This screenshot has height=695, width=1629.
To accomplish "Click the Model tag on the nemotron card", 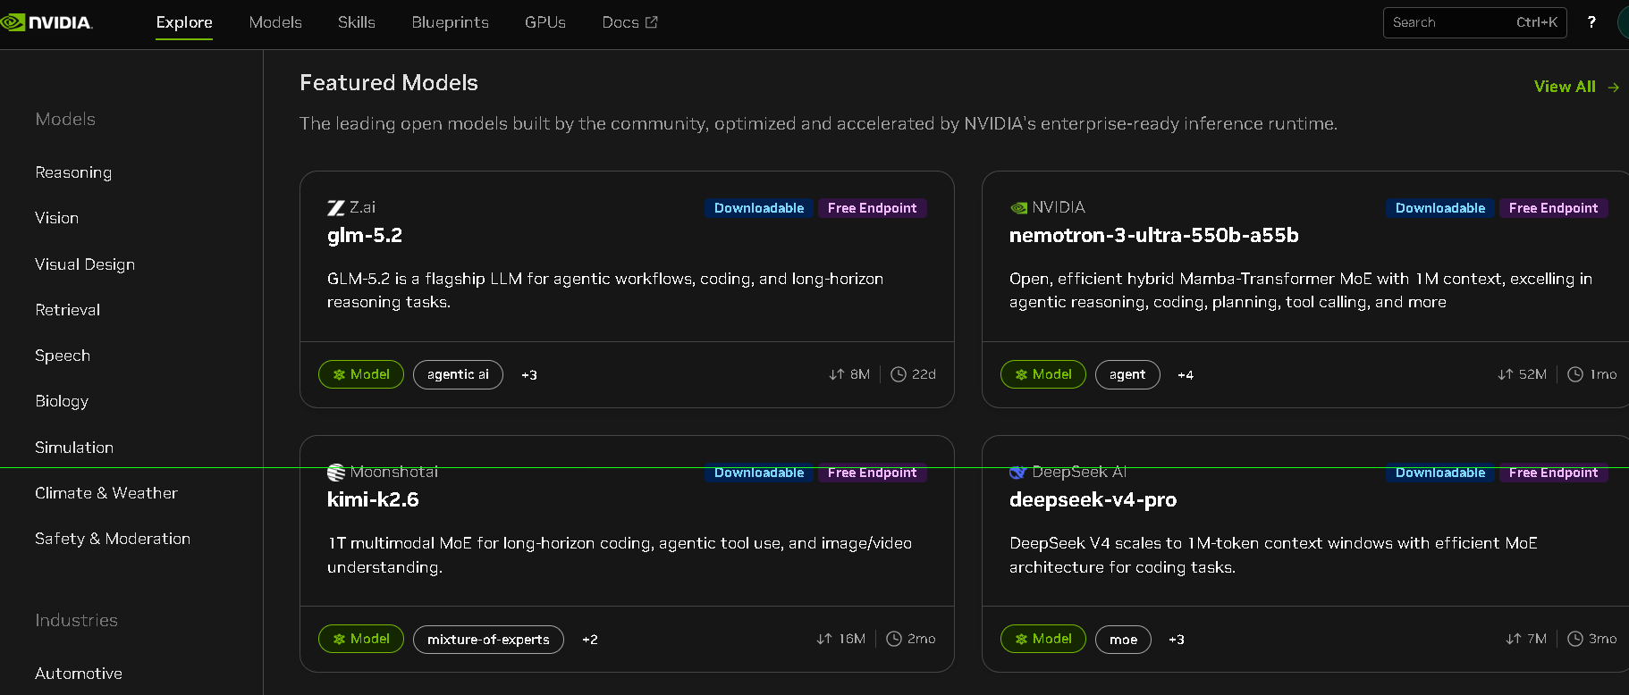I will 1043,374.
